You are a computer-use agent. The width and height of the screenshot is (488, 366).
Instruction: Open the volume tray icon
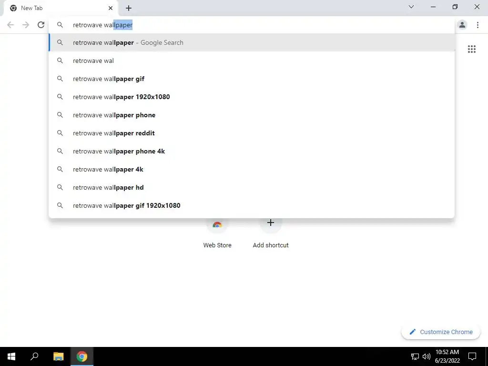427,356
